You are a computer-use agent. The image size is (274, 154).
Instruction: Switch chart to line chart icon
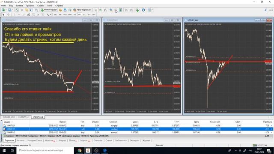[105, 10]
